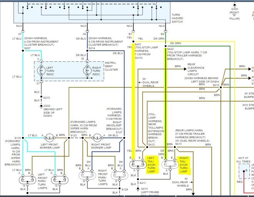The image size is (254, 197).
Task: Click the LEFT TURN INDIC text
Action: click(x=50, y=71)
